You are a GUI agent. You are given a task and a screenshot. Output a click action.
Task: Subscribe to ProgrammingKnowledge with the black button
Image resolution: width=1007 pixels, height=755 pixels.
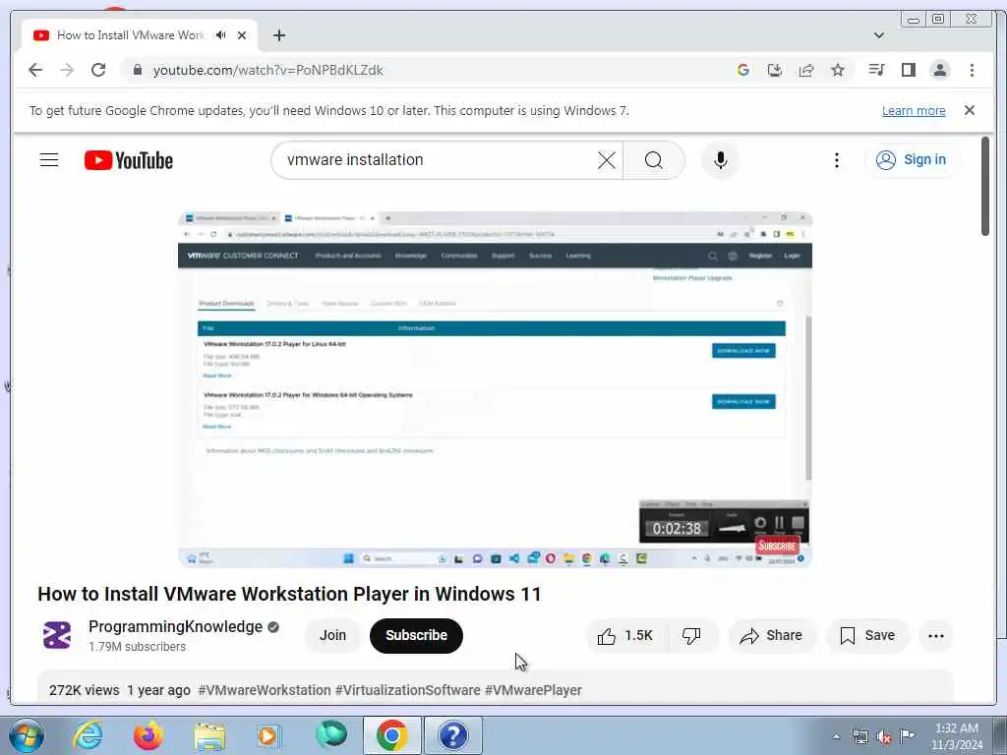click(x=416, y=636)
